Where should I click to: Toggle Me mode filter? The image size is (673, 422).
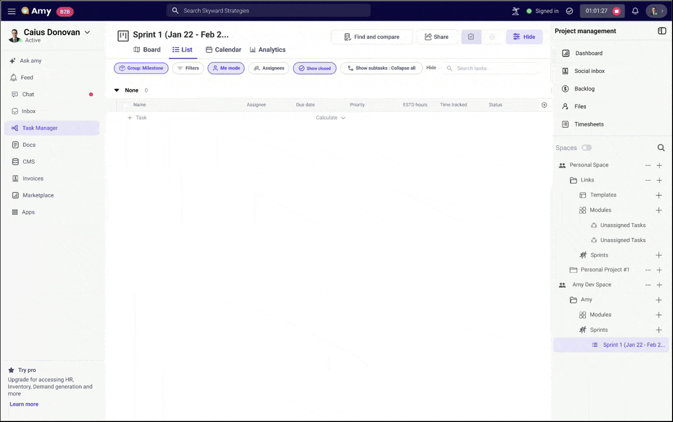226,68
